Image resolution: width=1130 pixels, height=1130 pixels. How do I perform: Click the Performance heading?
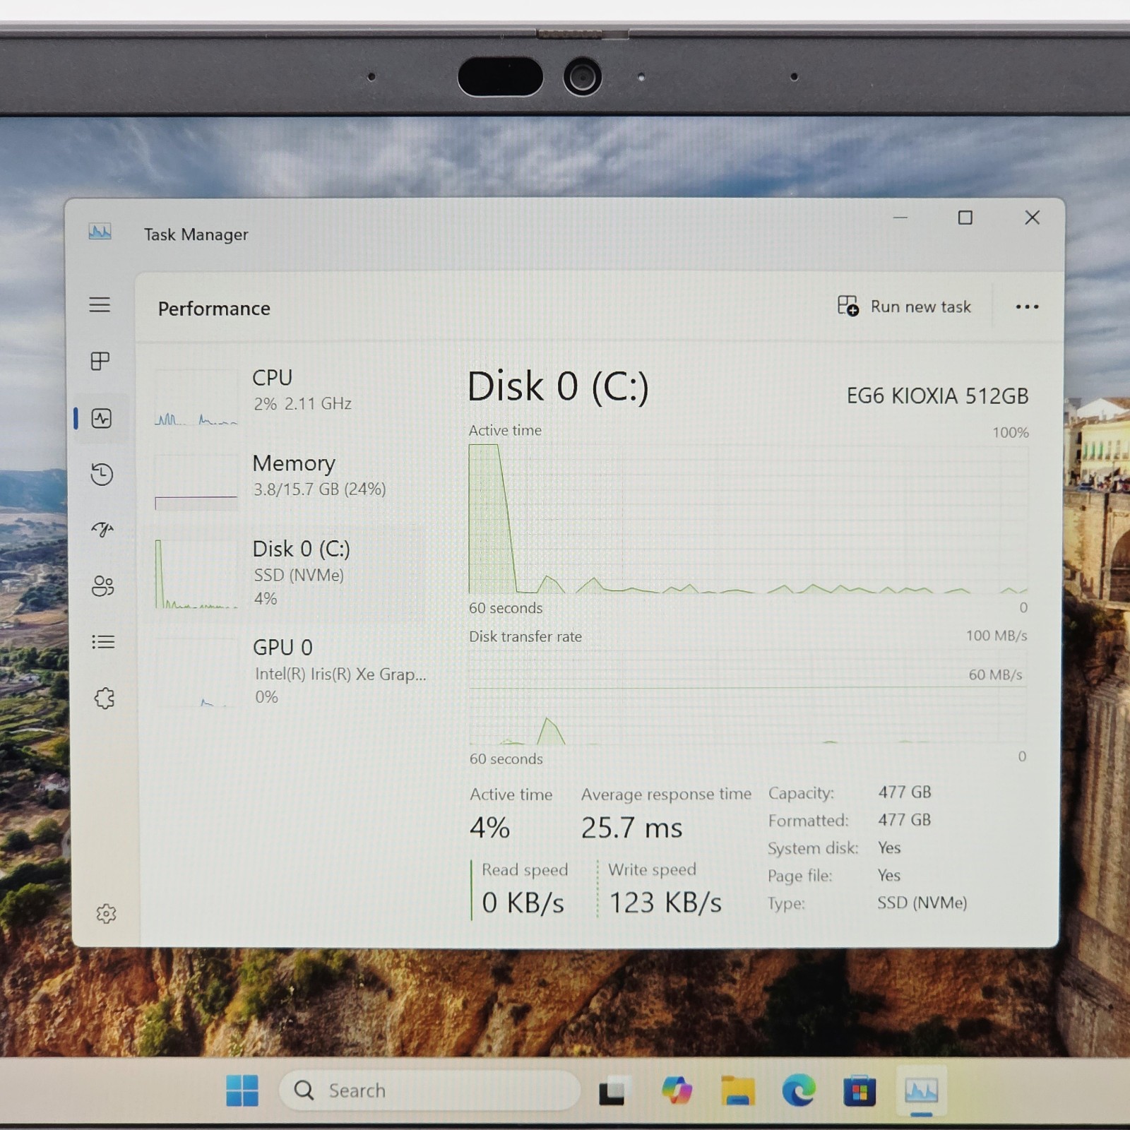coord(214,309)
